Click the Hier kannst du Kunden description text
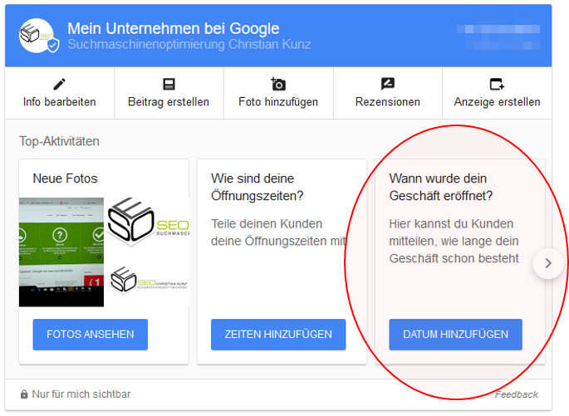 pos(454,241)
